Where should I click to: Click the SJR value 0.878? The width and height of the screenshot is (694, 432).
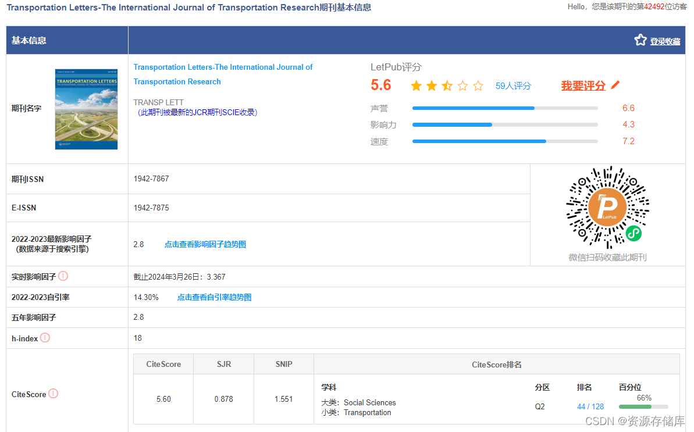[x=223, y=399]
